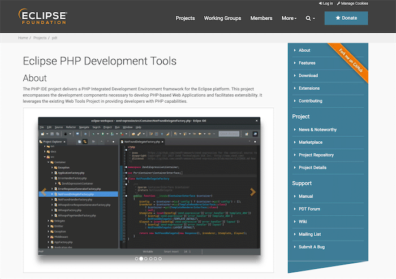
Task: Select the first carousel indicator dot
Action: [x=137, y=258]
